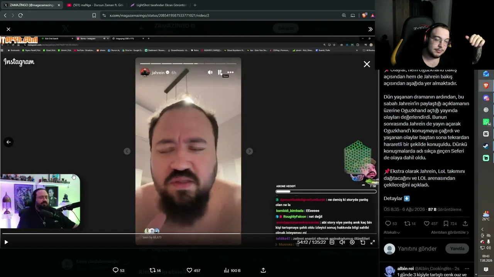Like the post from the bar under video
The width and height of the screenshot is (494, 277).
click(193, 270)
